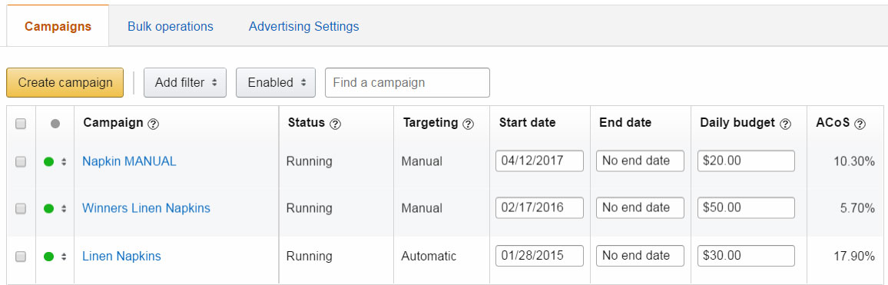Open the Advertising Settings tab
888x285 pixels.
pos(303,27)
